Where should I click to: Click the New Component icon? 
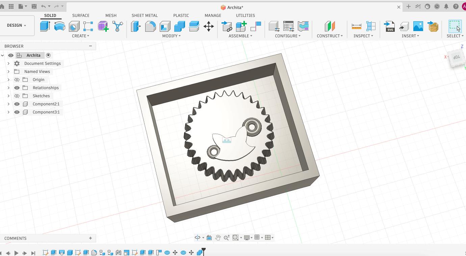[x=241, y=26]
